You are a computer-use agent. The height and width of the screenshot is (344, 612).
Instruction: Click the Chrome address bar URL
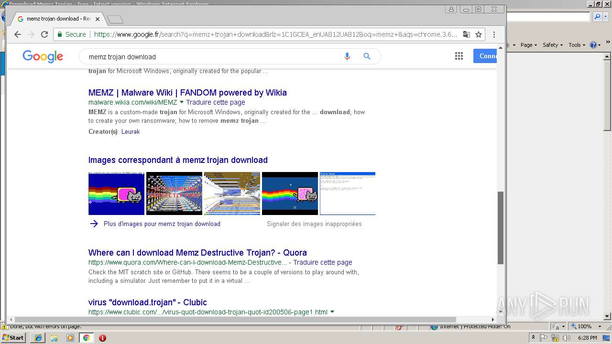pyautogui.click(x=275, y=34)
